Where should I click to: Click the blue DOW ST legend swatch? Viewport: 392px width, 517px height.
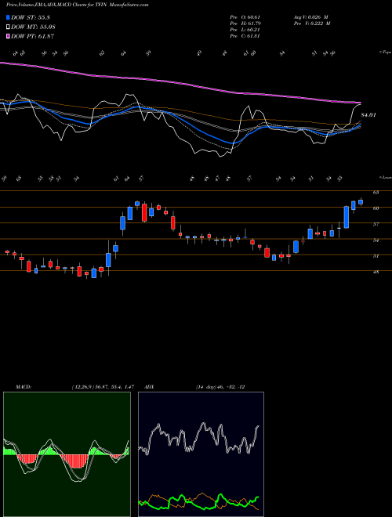9,17
